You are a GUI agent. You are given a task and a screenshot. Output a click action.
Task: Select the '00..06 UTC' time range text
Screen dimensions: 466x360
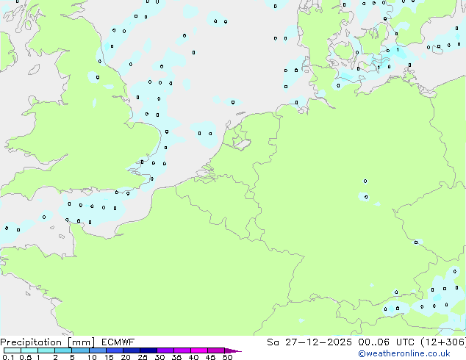386,342
